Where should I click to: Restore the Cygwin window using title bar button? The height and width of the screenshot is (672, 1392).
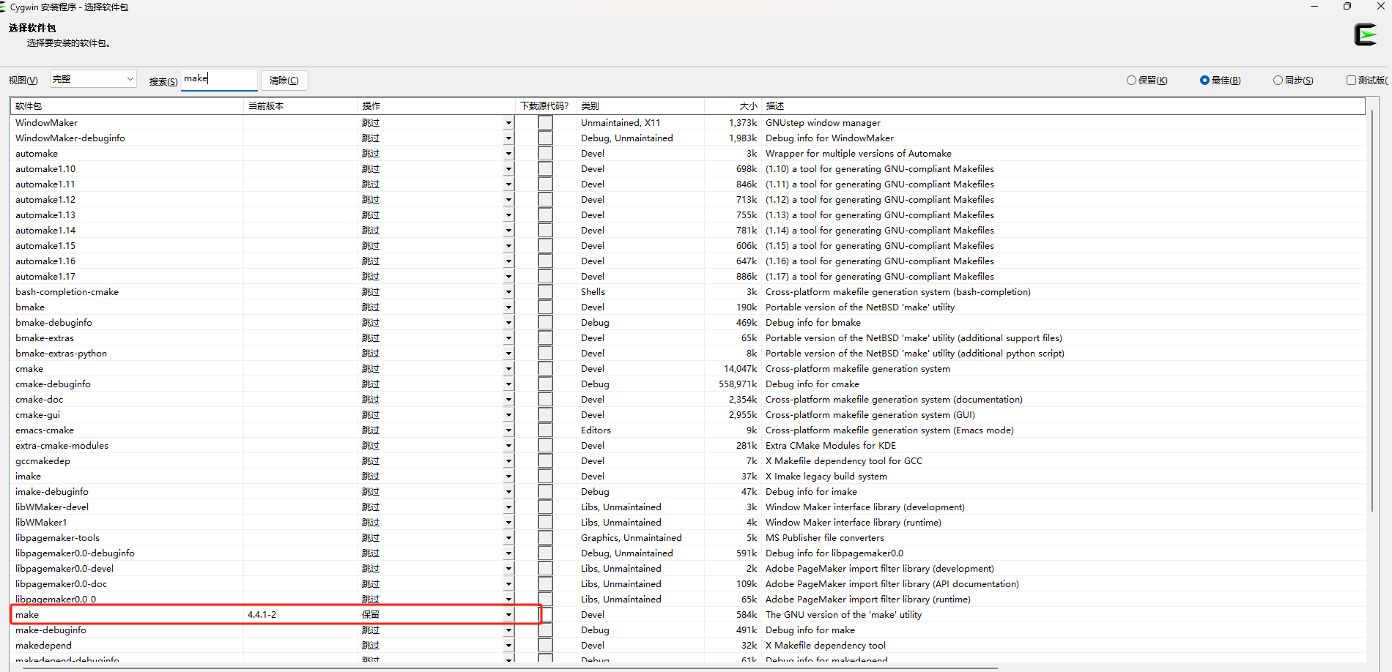(1347, 7)
